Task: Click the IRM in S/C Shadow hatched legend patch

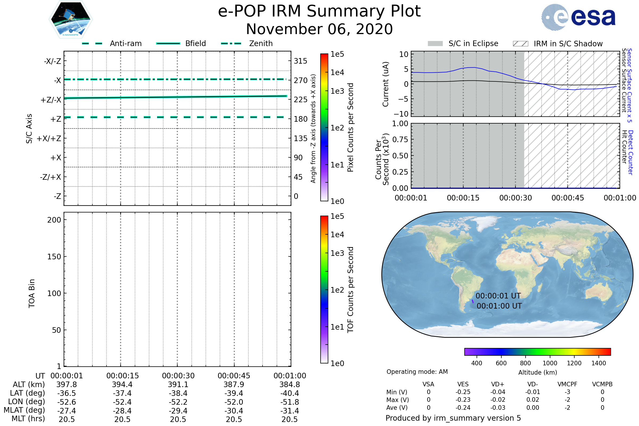Action: tap(520, 44)
